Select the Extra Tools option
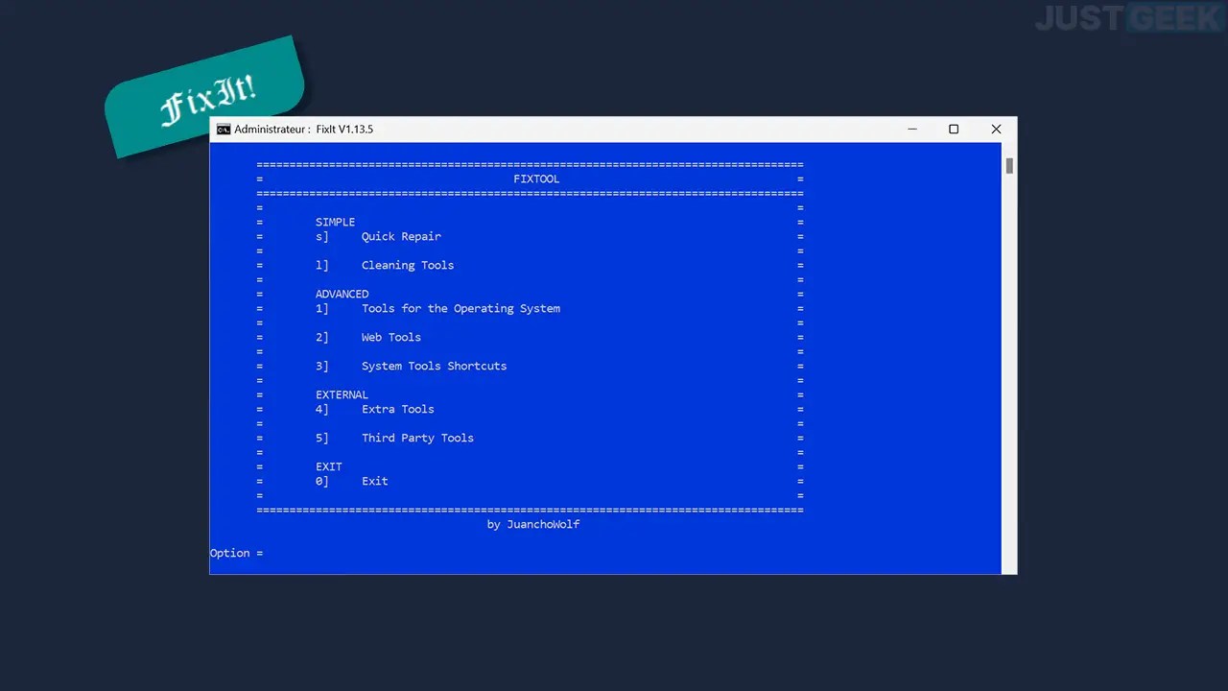 pos(397,409)
